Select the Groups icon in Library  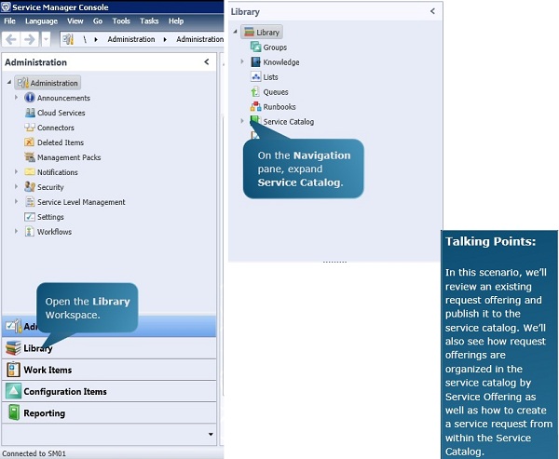point(255,47)
